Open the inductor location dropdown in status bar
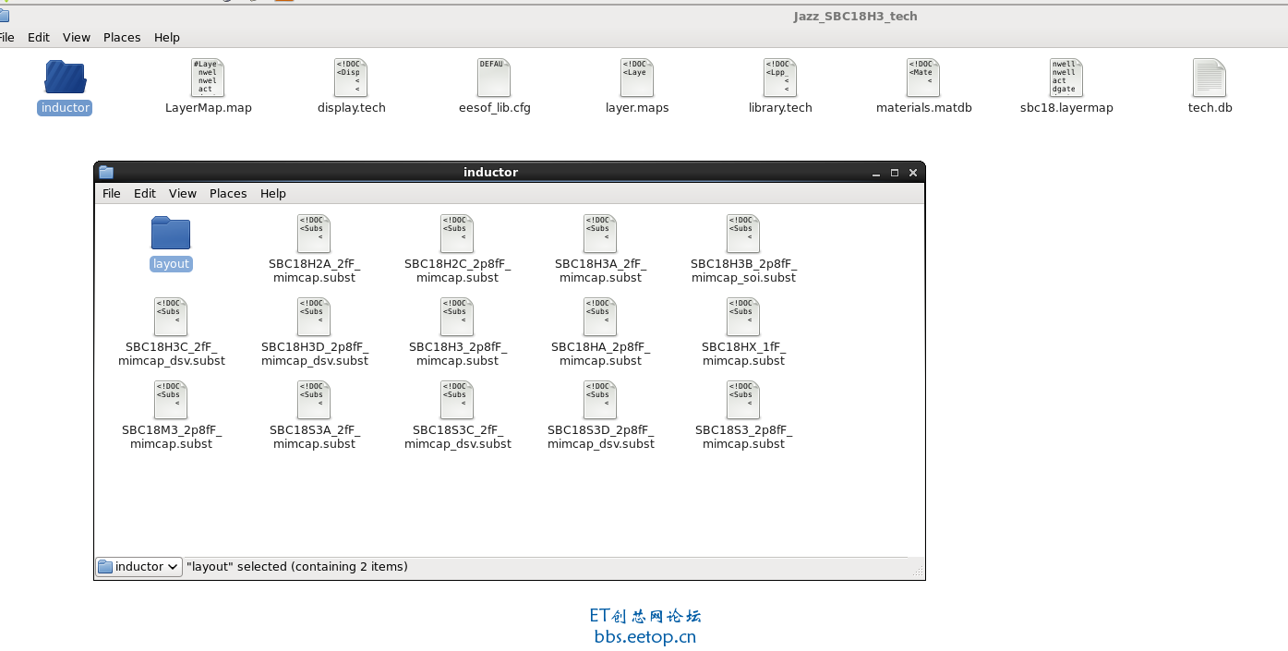1288x651 pixels. pyautogui.click(x=139, y=567)
